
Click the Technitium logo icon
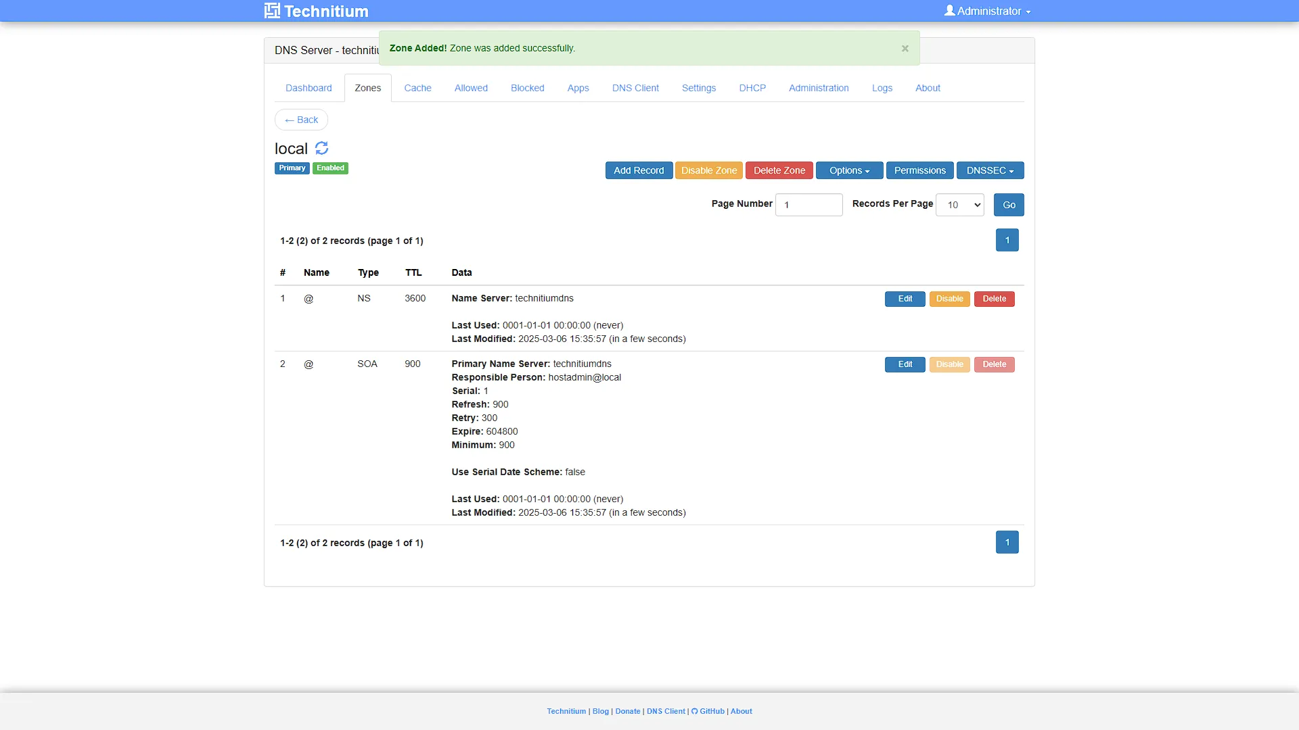pyautogui.click(x=272, y=11)
